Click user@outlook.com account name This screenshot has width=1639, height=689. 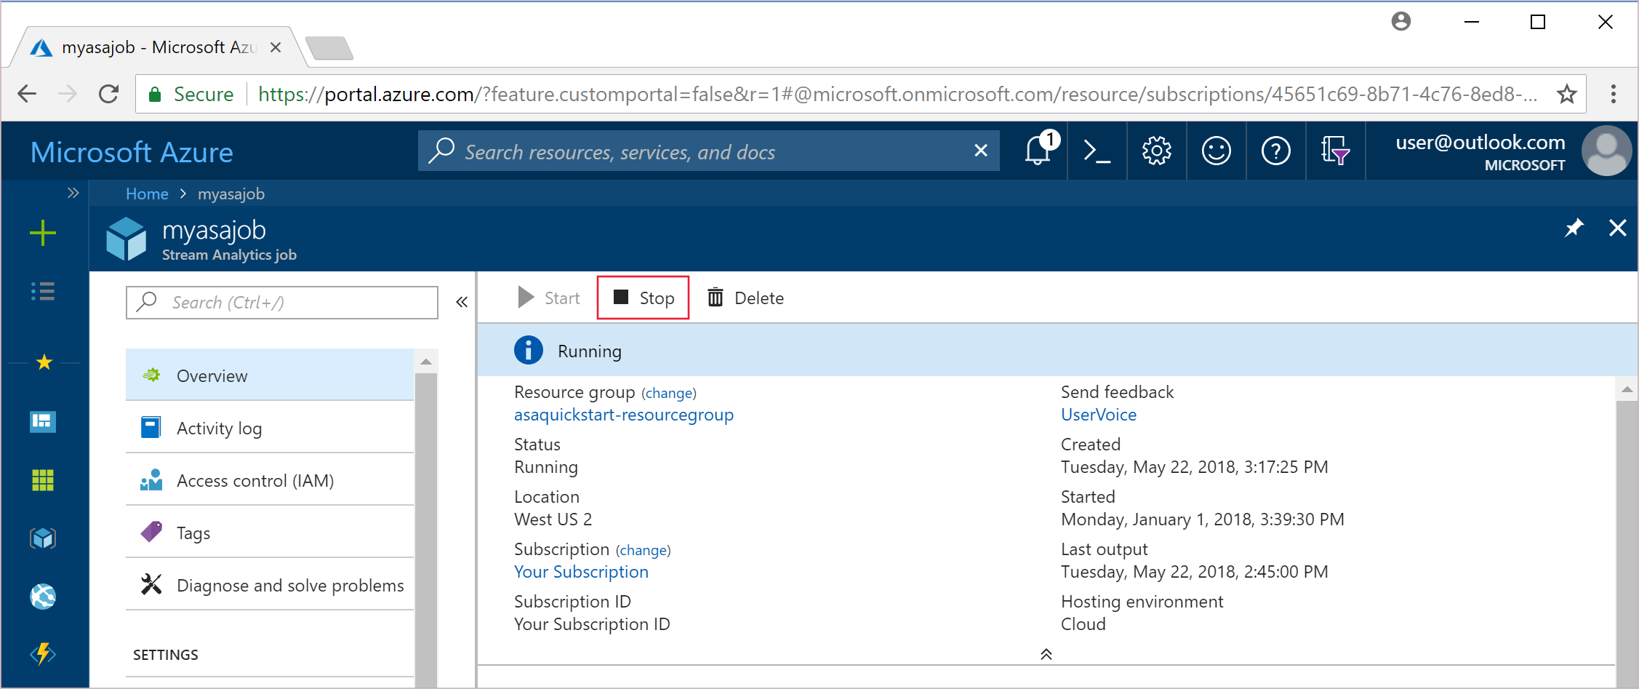click(x=1480, y=143)
